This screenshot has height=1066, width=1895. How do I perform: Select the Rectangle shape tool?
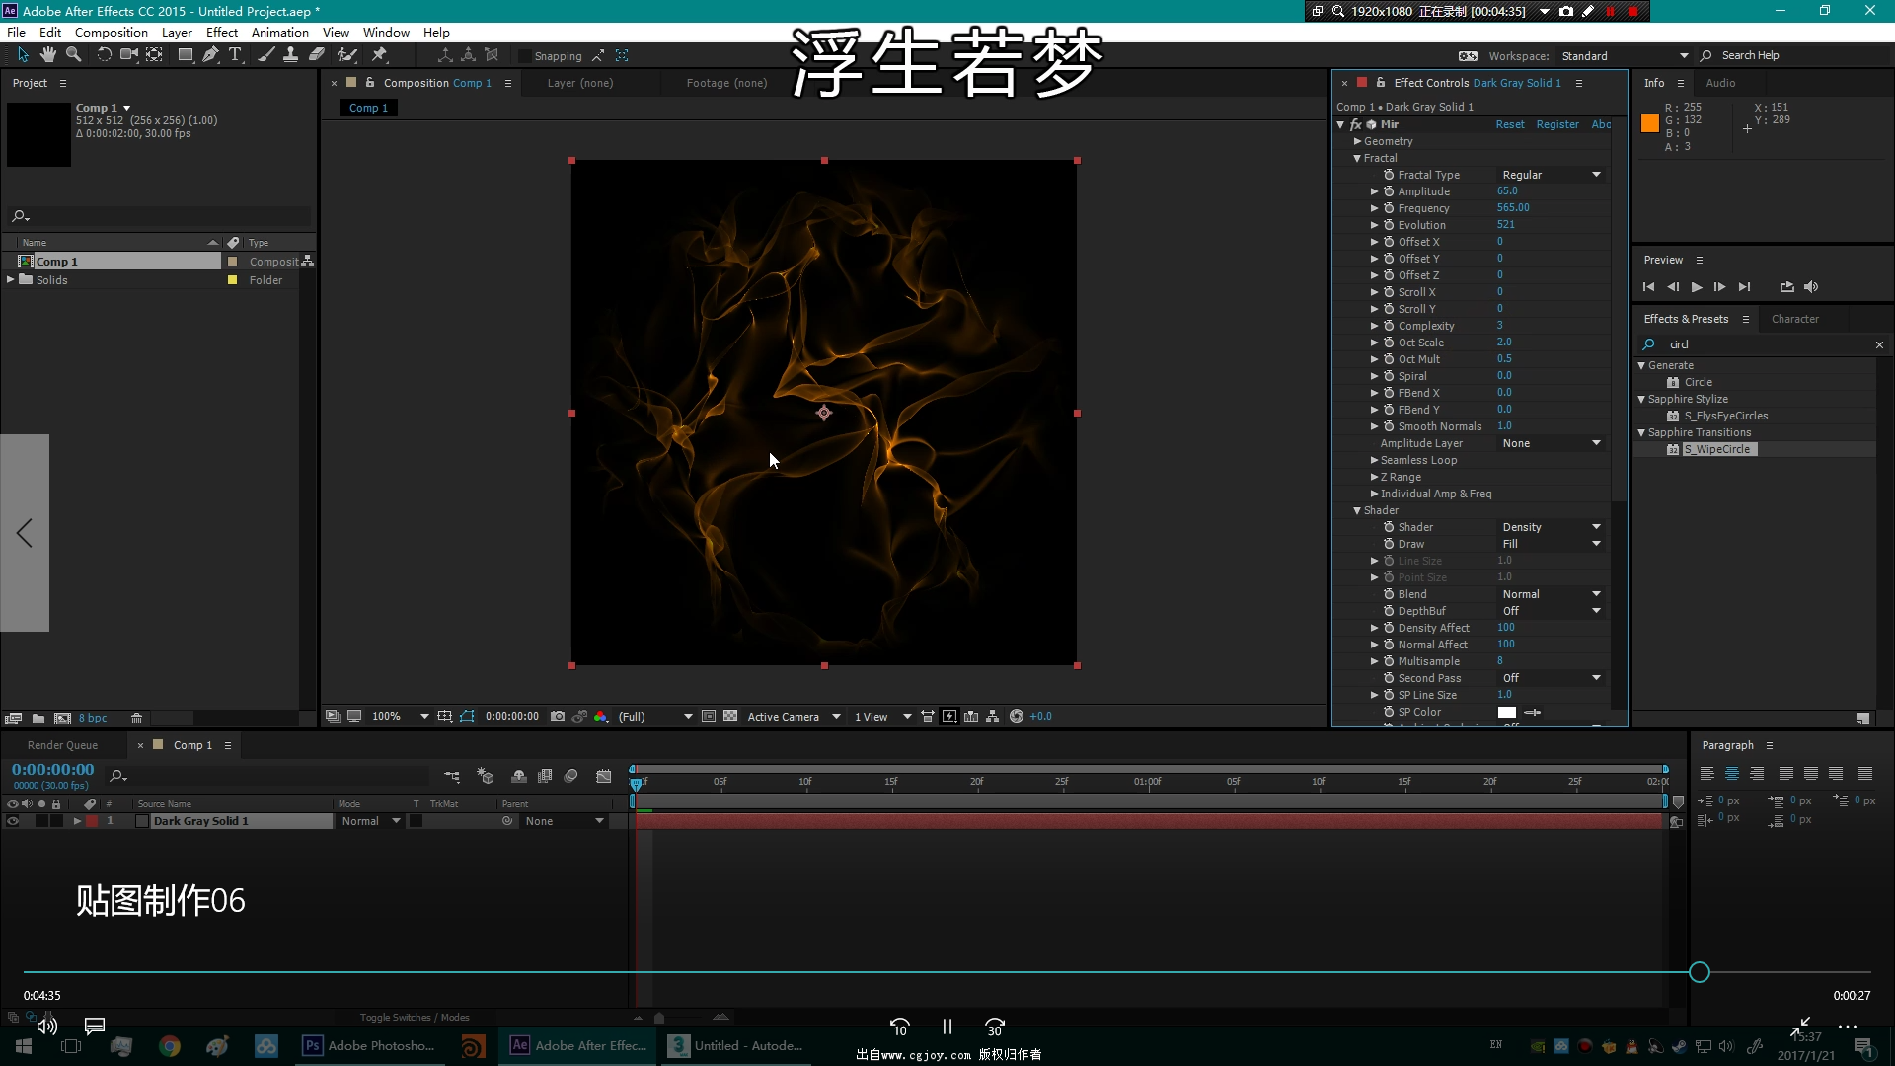tap(186, 55)
